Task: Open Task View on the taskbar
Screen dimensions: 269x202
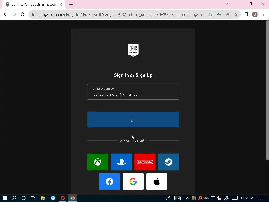Action: click(33, 198)
